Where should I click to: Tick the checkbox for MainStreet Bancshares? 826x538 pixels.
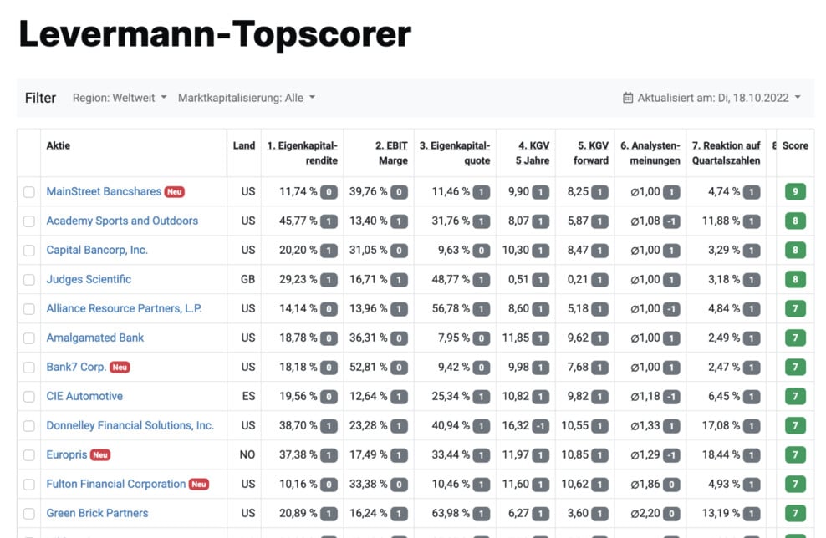29,192
